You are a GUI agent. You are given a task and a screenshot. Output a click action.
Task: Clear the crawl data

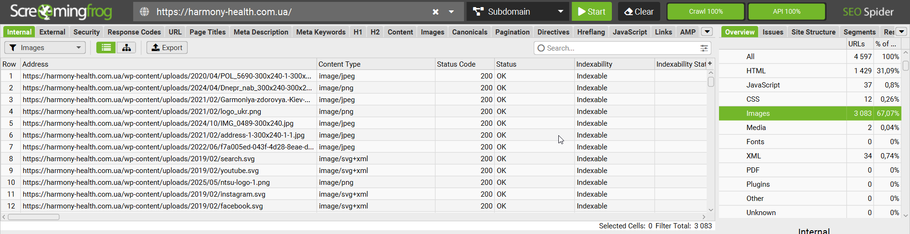tap(638, 12)
